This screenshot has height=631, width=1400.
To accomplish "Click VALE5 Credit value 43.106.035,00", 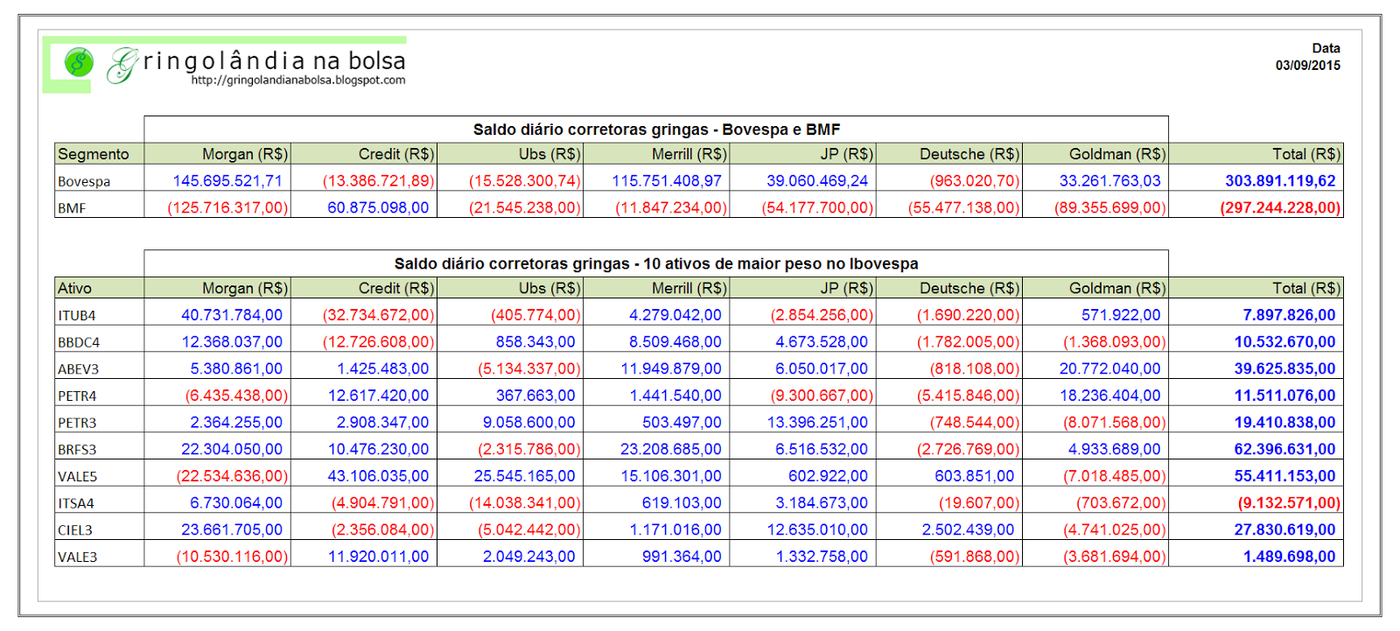I will pyautogui.click(x=378, y=476).
